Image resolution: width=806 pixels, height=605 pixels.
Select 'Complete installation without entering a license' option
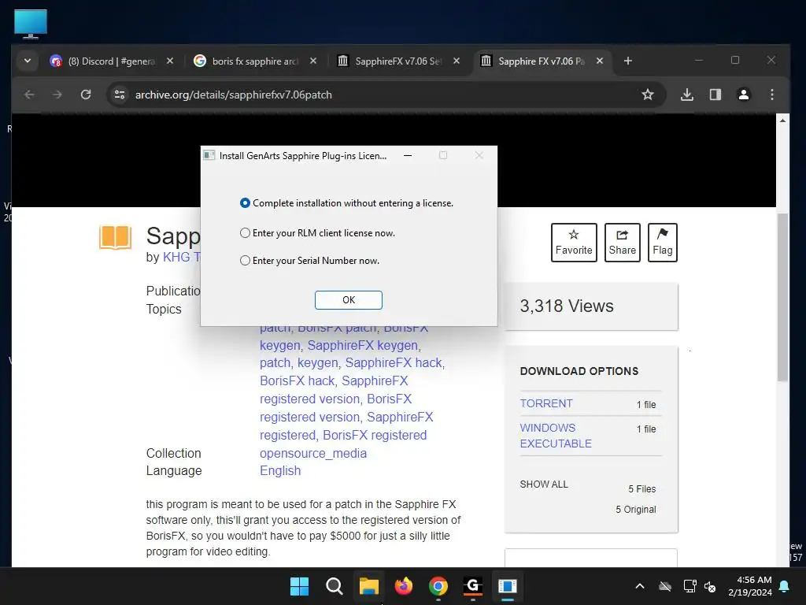346,203
